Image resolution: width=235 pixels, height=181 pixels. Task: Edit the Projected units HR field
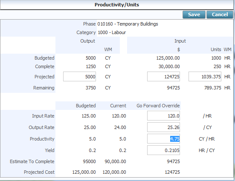tap(205, 77)
